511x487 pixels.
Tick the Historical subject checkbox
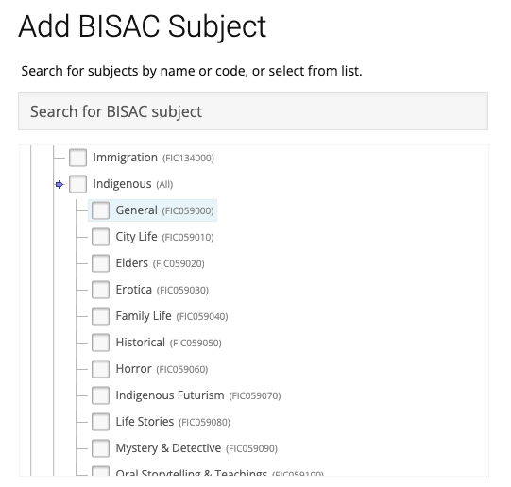pos(100,343)
